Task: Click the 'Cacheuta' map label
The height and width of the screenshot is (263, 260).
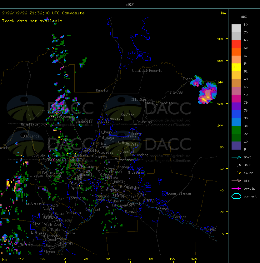Action: click(53, 176)
